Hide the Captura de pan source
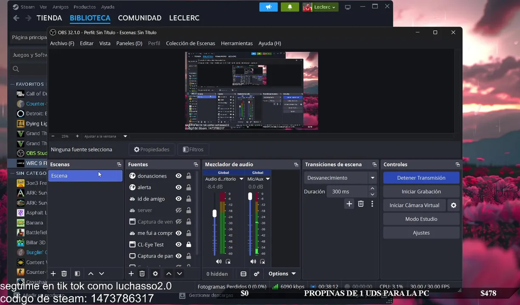This screenshot has height=305, width=520. (x=179, y=256)
